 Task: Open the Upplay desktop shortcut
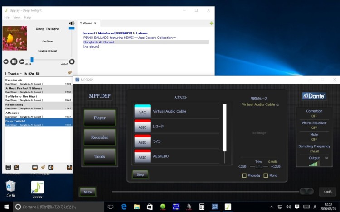(37, 189)
